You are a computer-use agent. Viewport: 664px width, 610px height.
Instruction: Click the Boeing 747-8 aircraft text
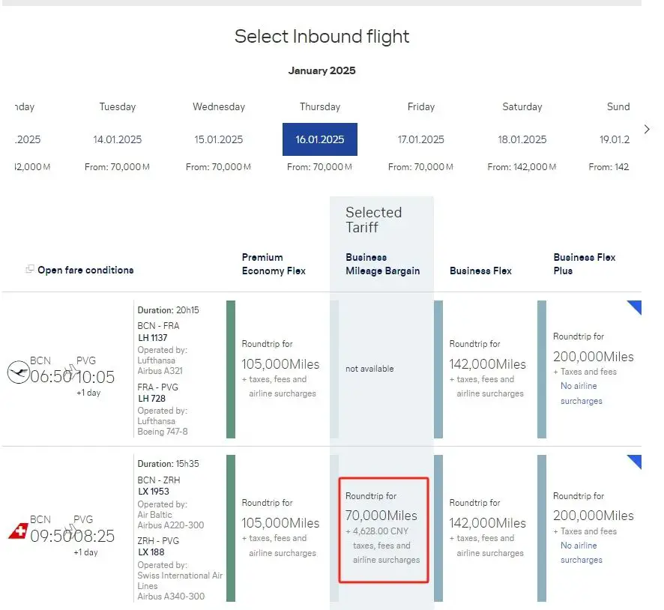coord(163,432)
